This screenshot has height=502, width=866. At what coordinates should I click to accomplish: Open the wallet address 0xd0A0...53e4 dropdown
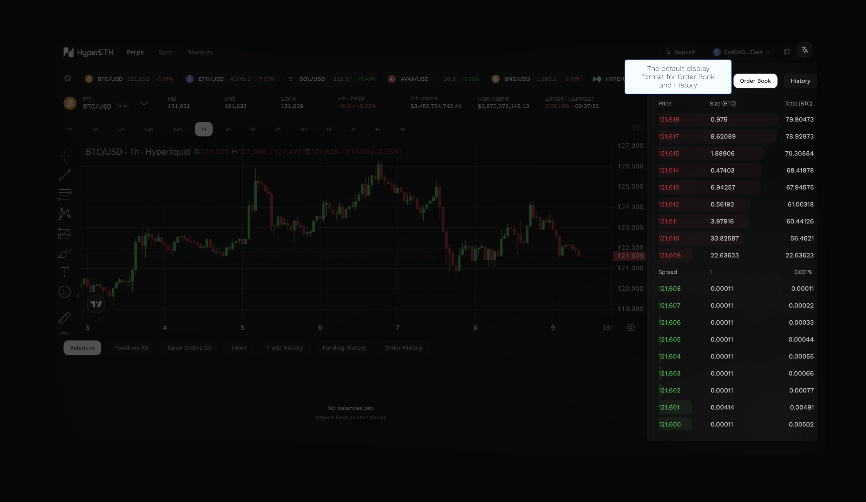[743, 52]
